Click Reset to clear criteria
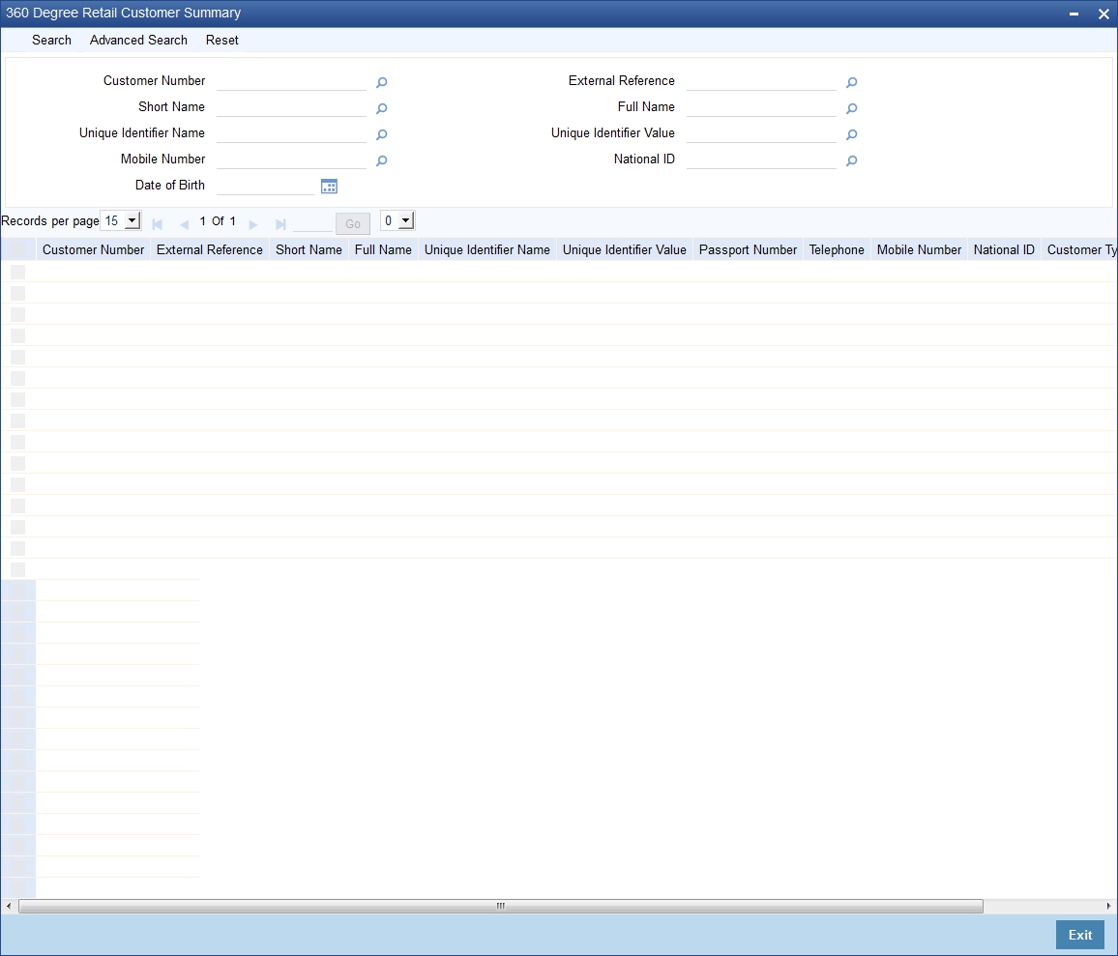This screenshot has height=956, width=1118. [221, 40]
